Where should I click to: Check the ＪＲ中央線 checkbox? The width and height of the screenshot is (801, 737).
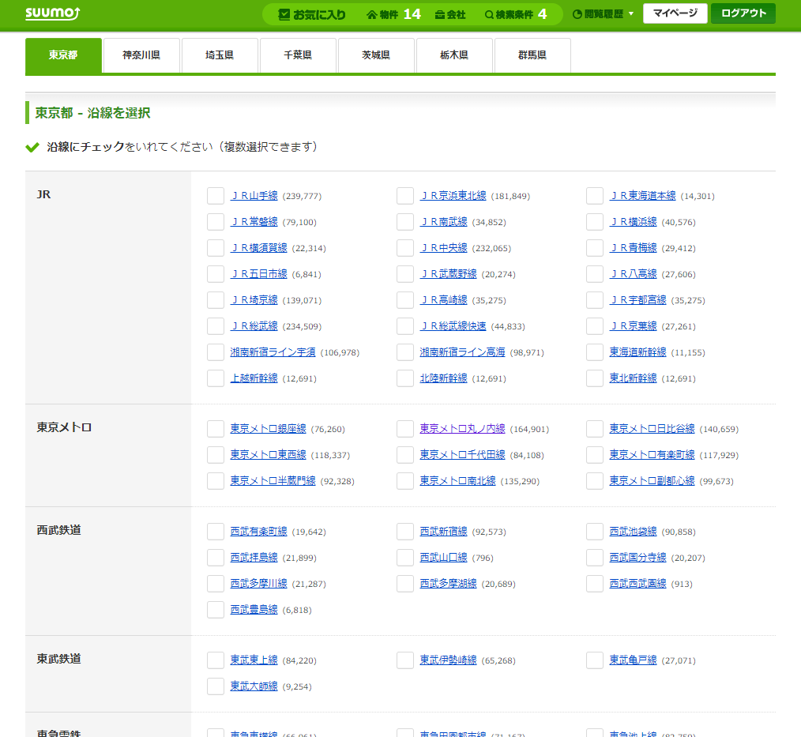[x=405, y=248]
